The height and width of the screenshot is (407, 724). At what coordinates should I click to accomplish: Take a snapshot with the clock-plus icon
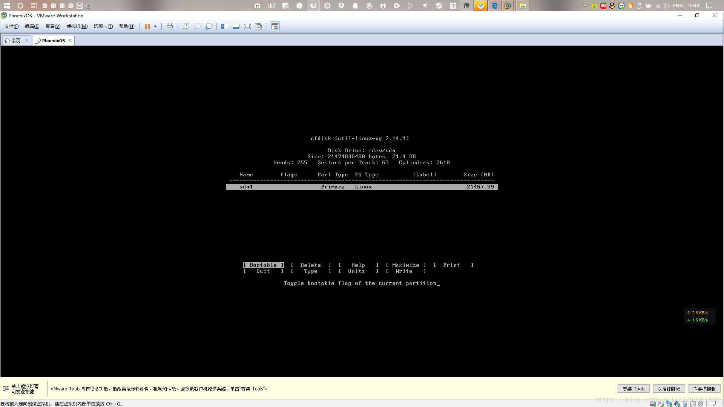coord(186,26)
